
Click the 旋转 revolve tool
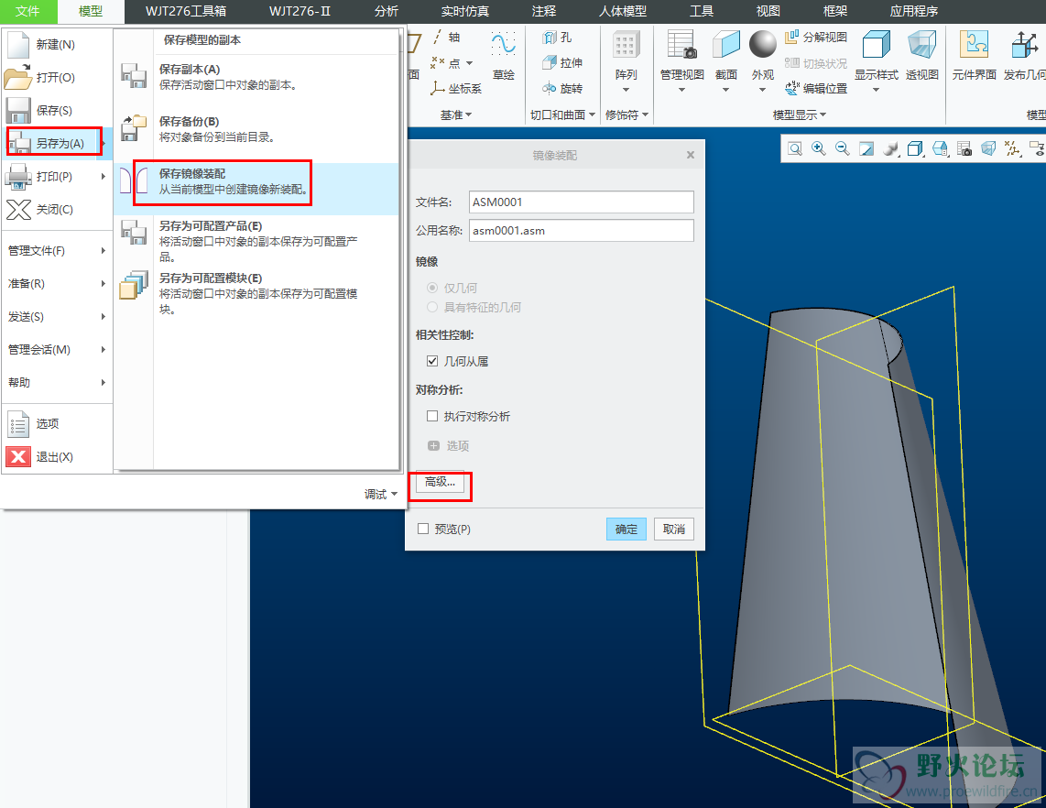click(562, 89)
